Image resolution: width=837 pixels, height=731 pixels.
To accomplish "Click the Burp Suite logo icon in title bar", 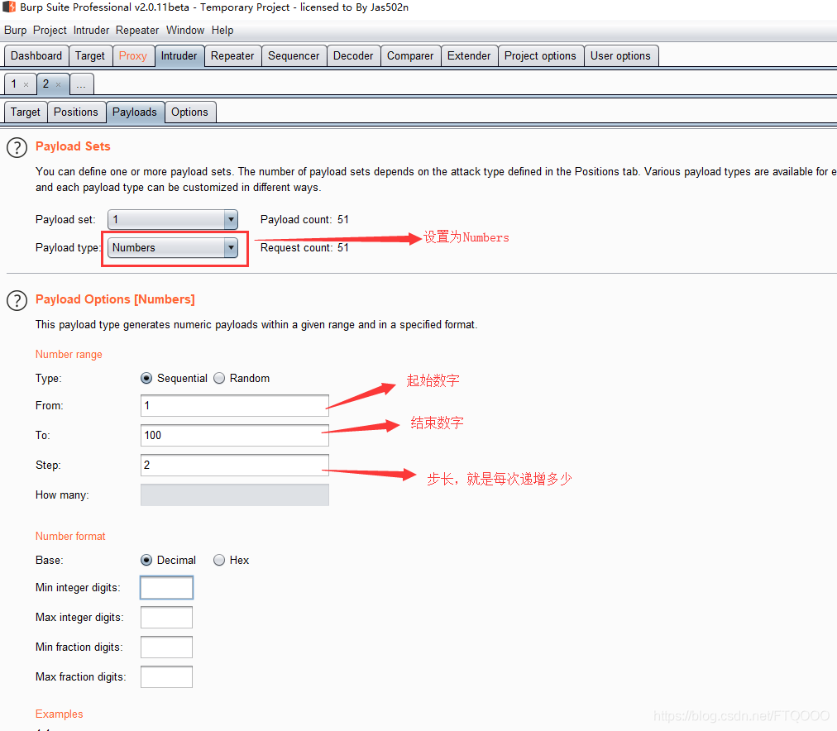I will point(9,7).
